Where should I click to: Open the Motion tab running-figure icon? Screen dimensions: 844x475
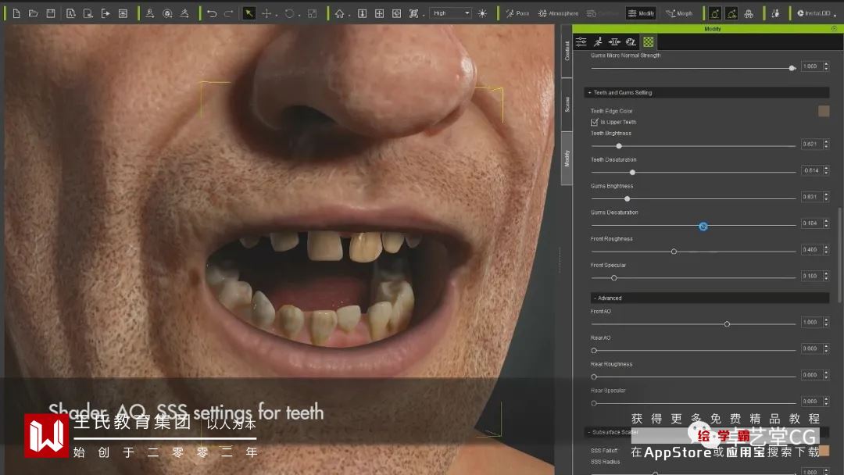point(598,42)
